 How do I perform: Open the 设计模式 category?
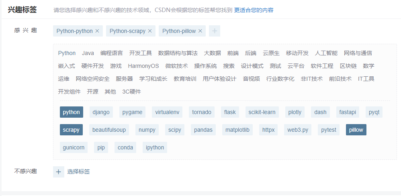pyautogui.click(x=252, y=66)
